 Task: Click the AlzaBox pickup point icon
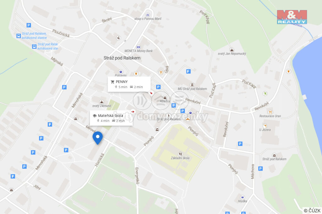coord(165,97)
